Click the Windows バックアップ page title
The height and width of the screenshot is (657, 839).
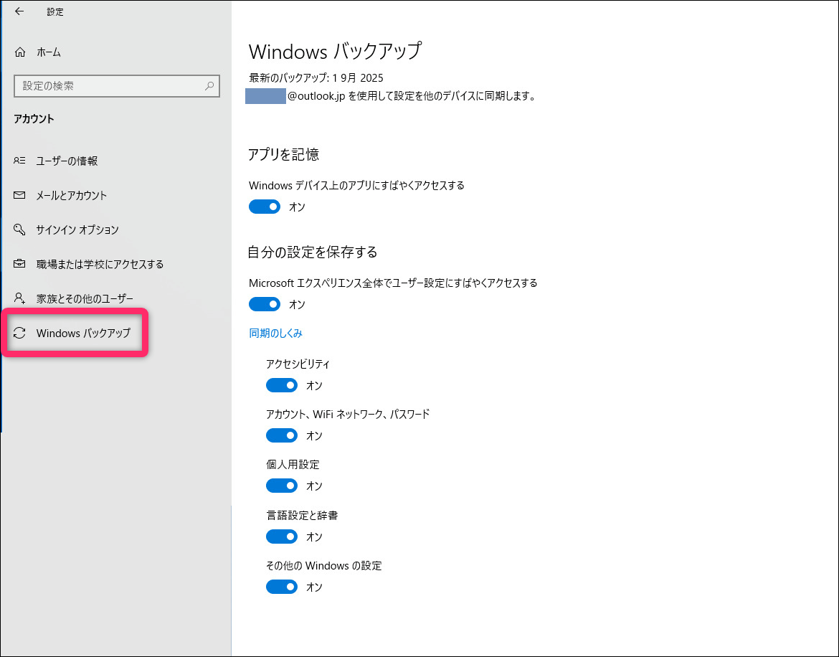pos(335,52)
